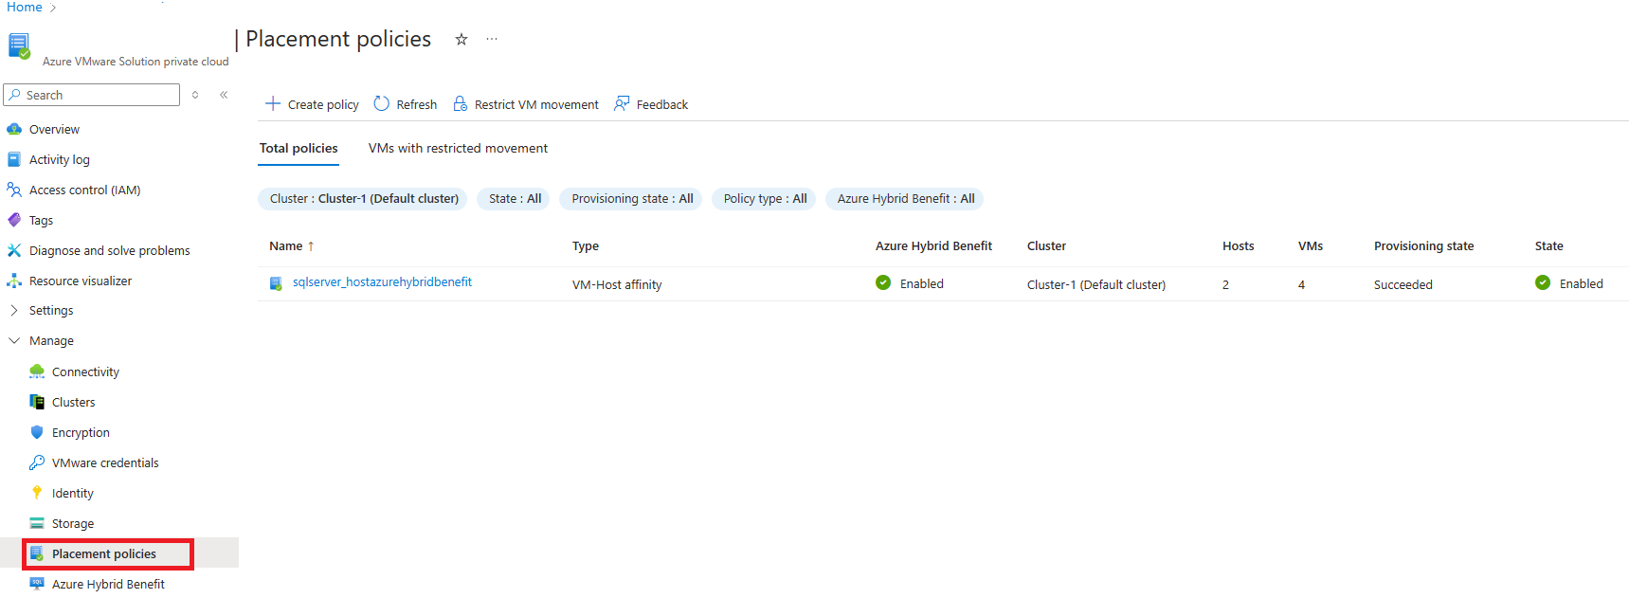Click the Overview cloud icon

click(x=14, y=129)
